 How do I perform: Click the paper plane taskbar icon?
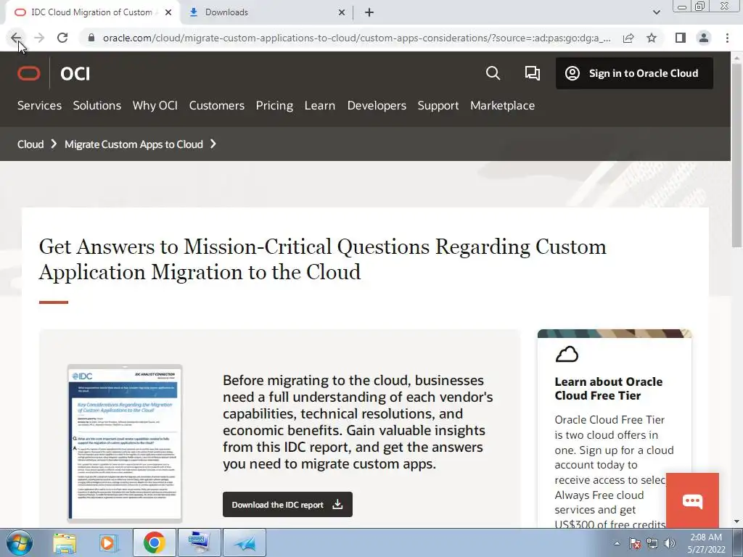[x=245, y=542]
